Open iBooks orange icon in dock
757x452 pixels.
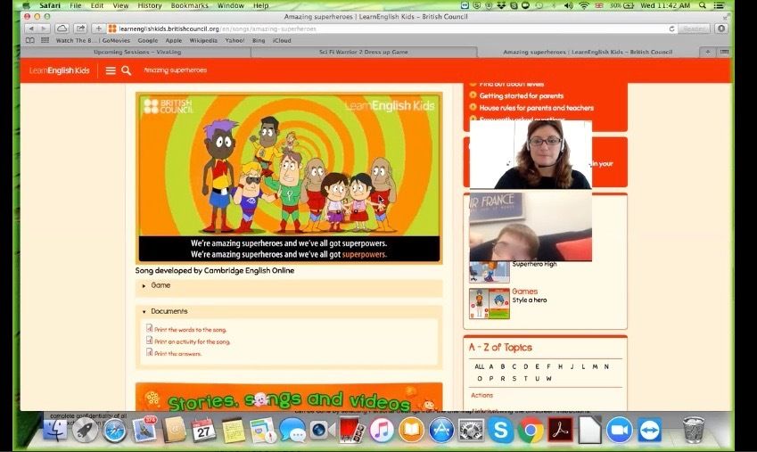[411, 430]
